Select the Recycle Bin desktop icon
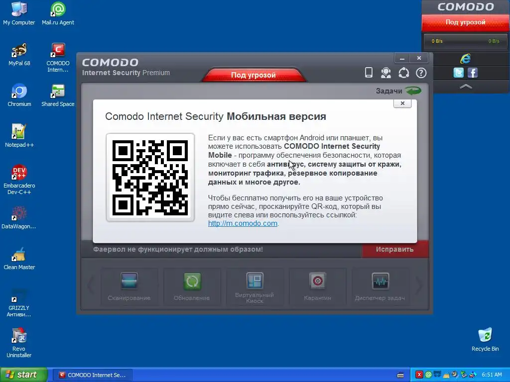 coord(485,339)
